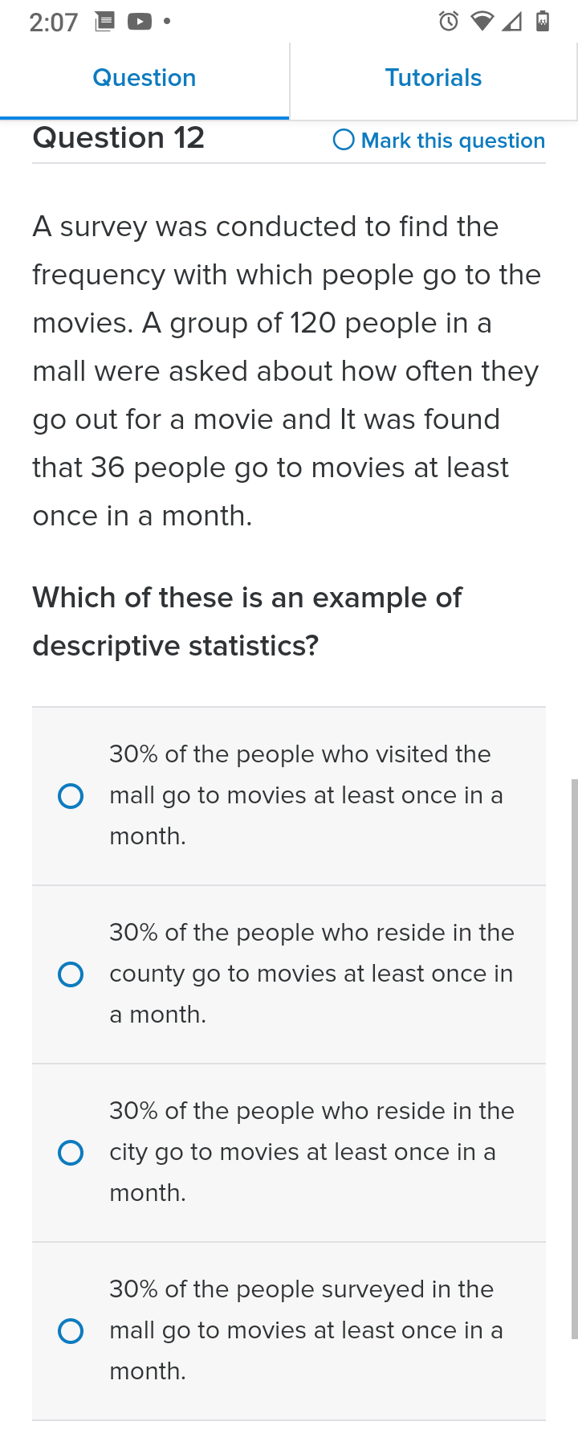
Task: Select radio for 'visited the mall' answer
Action: (71, 796)
